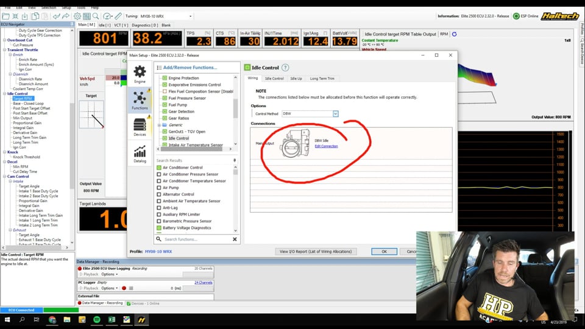Image resolution: width=585 pixels, height=329 pixels.
Task: Open Windows Start menu
Action: pyautogui.click(x=7, y=320)
